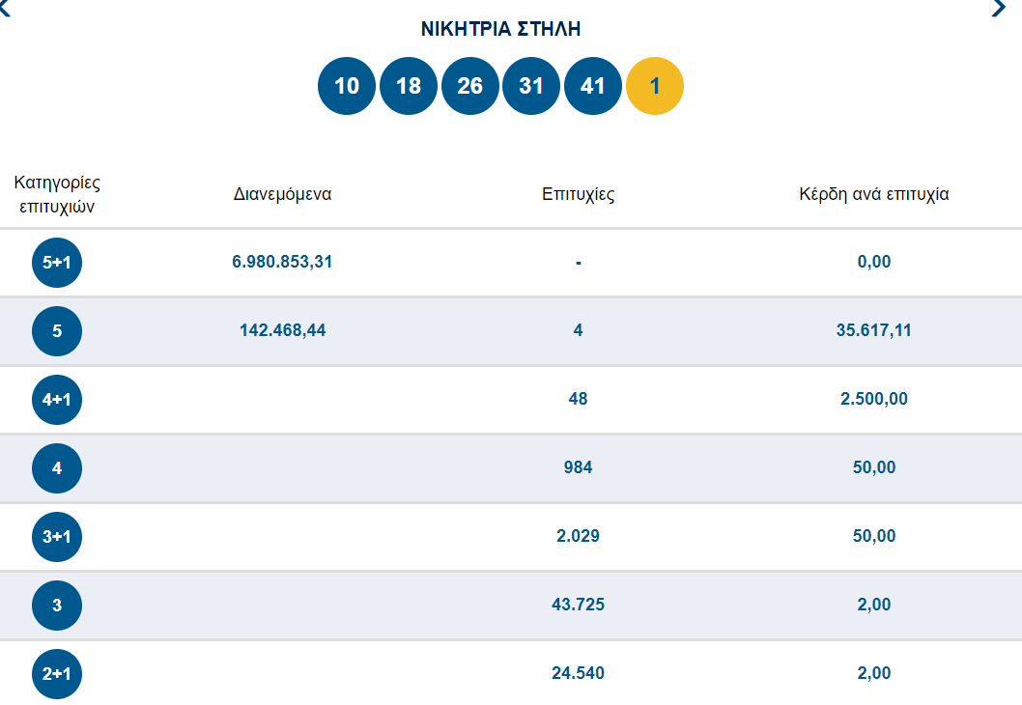Click successes count 48
1022x705 pixels.
click(578, 399)
